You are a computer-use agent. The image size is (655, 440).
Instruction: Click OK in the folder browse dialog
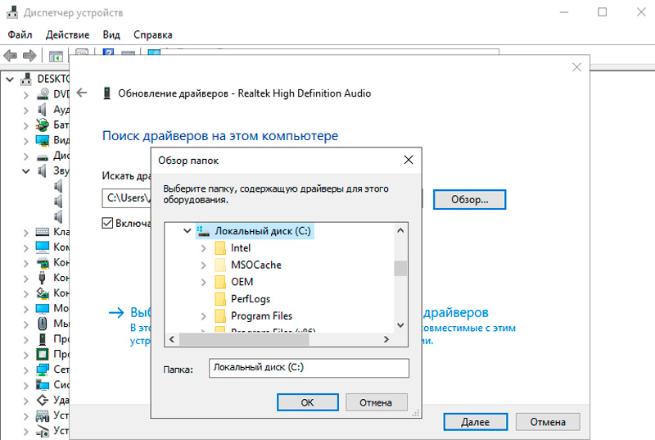pos(308,402)
